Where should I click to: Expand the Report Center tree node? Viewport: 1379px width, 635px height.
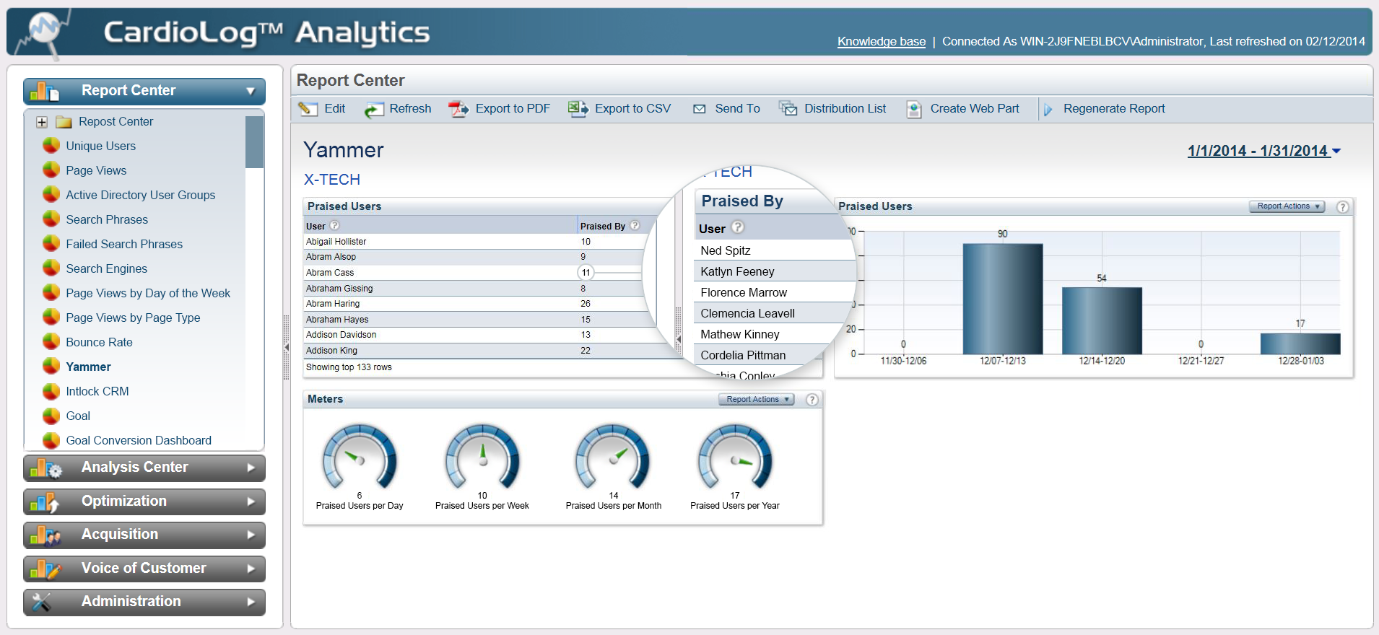click(x=42, y=123)
